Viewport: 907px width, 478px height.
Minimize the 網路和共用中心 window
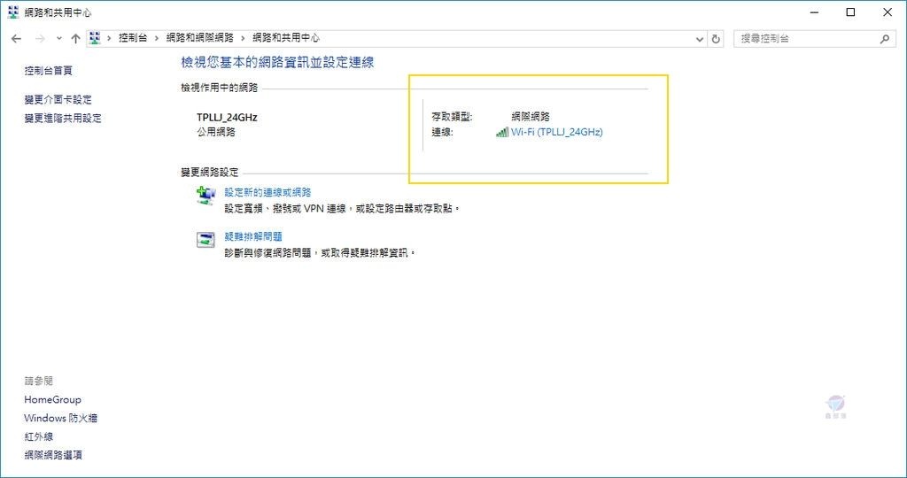tap(815, 12)
